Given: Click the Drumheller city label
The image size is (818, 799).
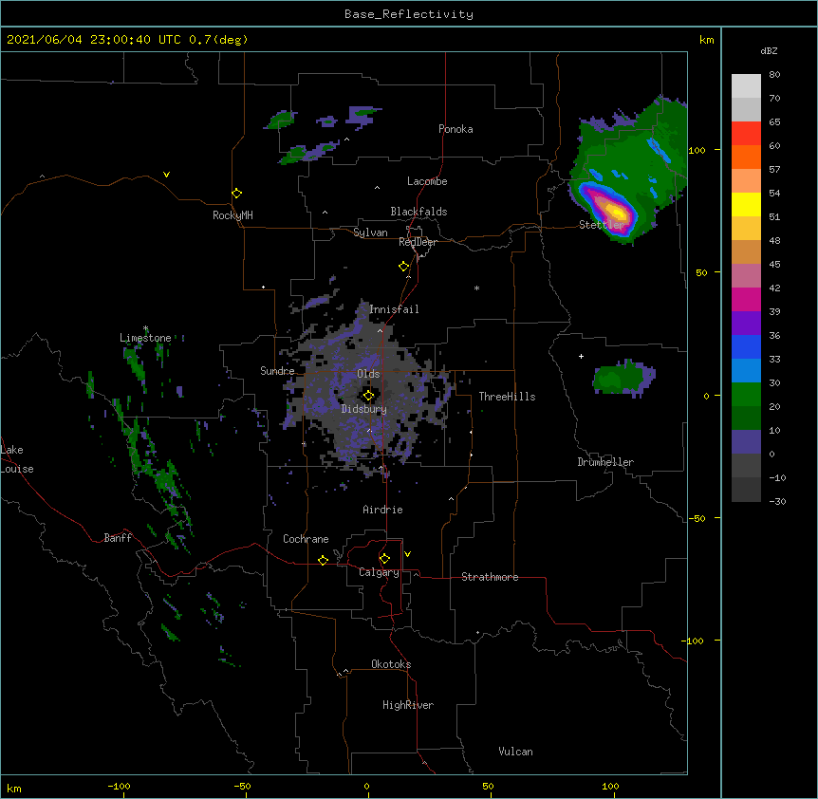Looking at the screenshot, I should coord(605,462).
